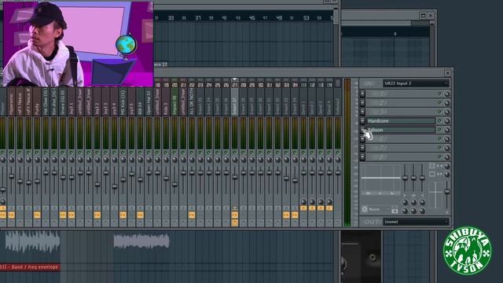Click the orange send arrow on Send 1 track
Image resolution: width=503 pixels, height=283 pixels.
click(303, 208)
